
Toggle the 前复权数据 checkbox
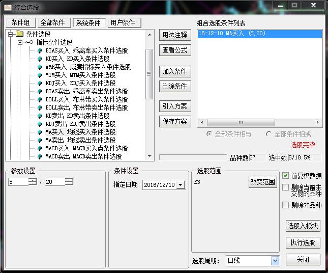(x=285, y=175)
